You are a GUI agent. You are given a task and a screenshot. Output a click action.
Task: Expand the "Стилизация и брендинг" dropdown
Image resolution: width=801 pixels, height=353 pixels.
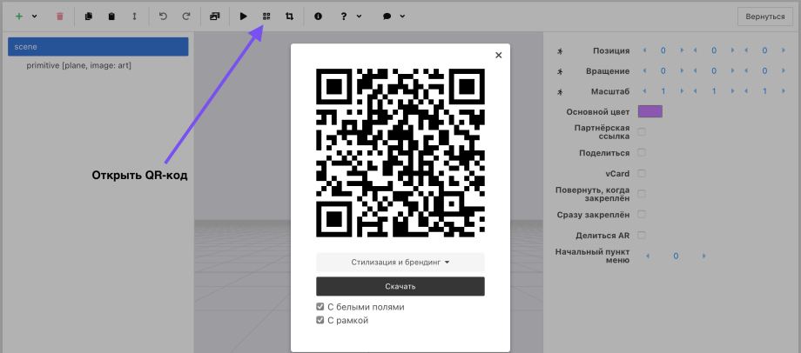400,262
